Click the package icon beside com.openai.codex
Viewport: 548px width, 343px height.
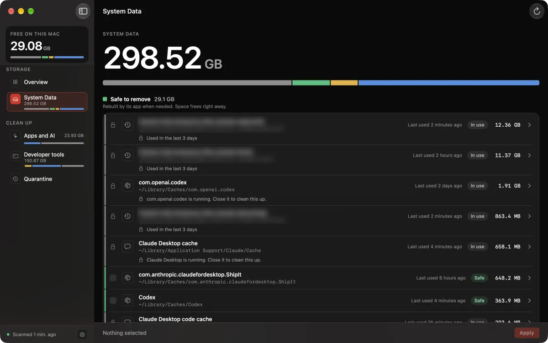(127, 186)
